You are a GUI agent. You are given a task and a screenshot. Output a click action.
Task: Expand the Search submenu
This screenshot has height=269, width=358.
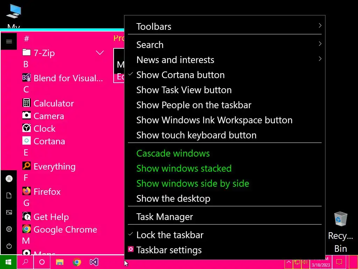click(225, 44)
